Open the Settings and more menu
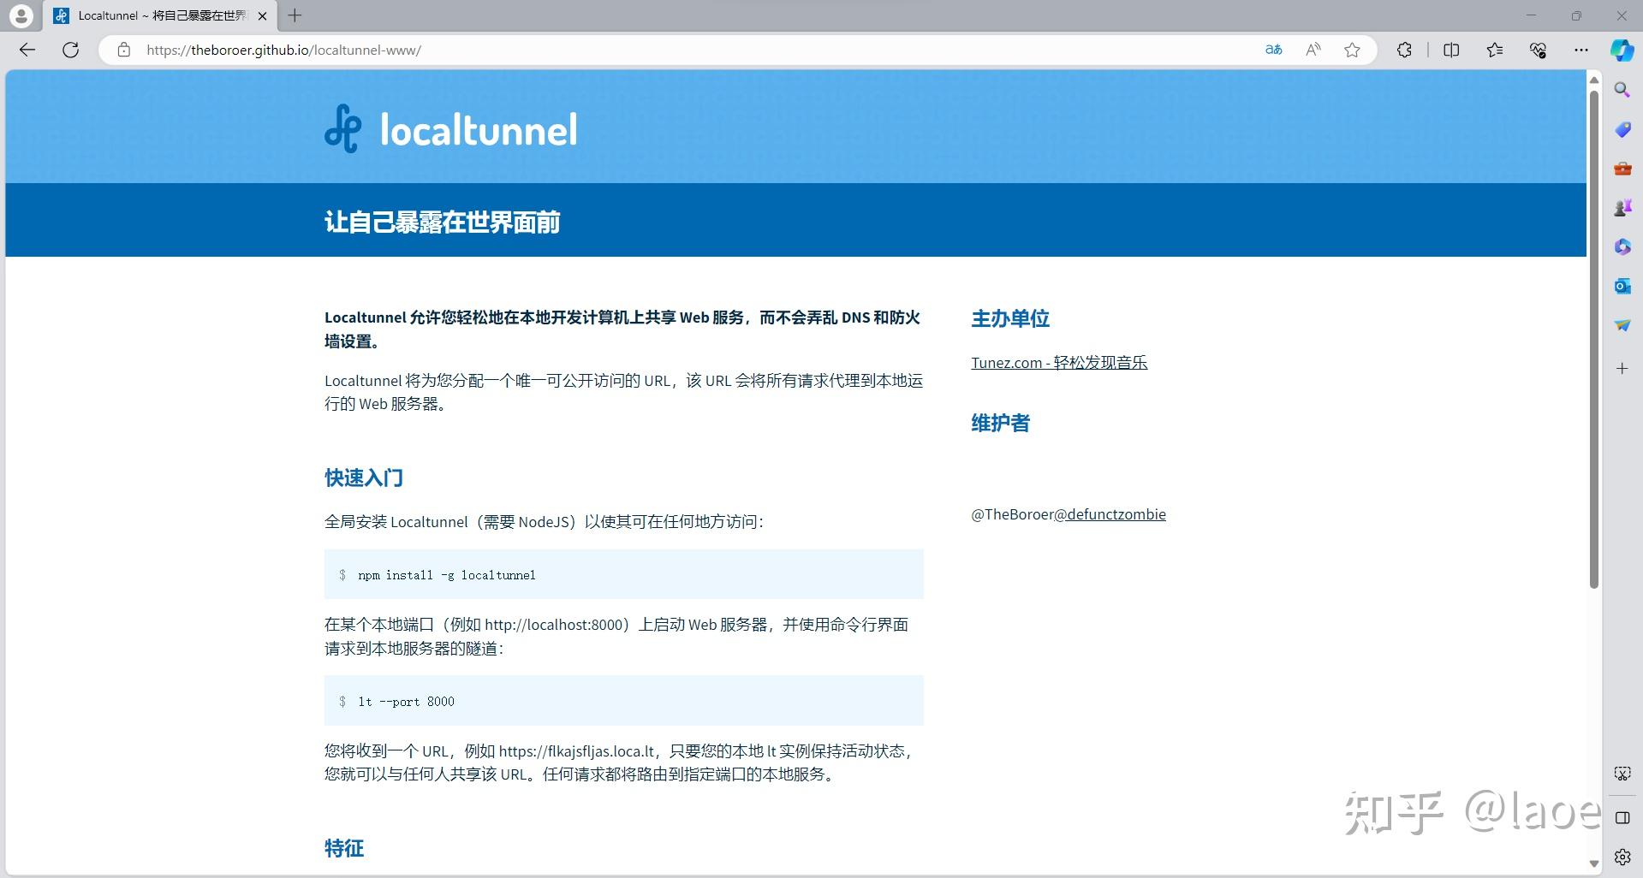Image resolution: width=1643 pixels, height=878 pixels. coord(1580,50)
